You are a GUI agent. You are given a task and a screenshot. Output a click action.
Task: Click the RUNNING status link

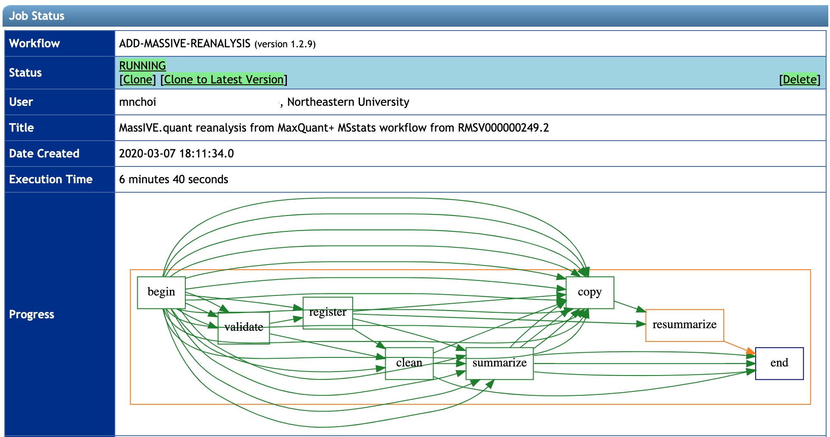coord(142,66)
